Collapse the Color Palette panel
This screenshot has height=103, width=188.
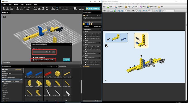click(84, 12)
